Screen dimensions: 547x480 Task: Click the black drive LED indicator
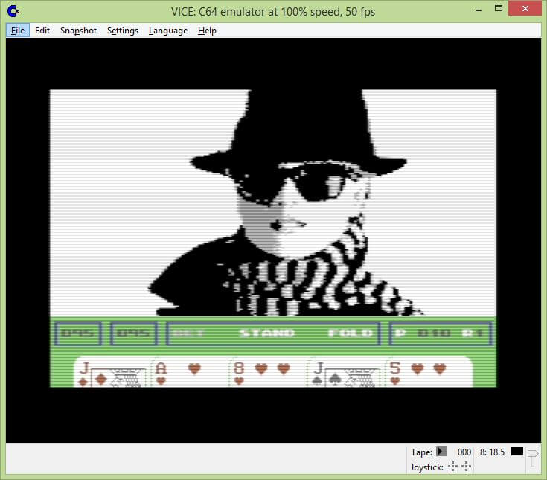[x=517, y=452]
